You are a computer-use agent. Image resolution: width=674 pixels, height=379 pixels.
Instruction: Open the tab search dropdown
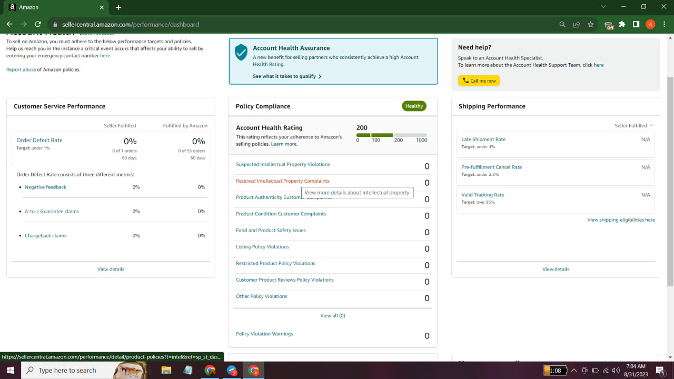[x=603, y=7]
